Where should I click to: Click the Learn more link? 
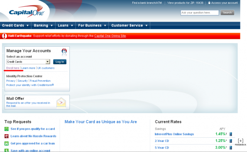tap(28, 68)
